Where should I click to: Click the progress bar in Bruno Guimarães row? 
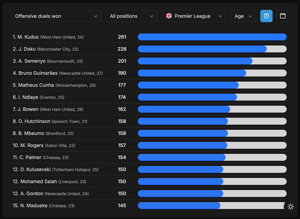tap(212, 73)
